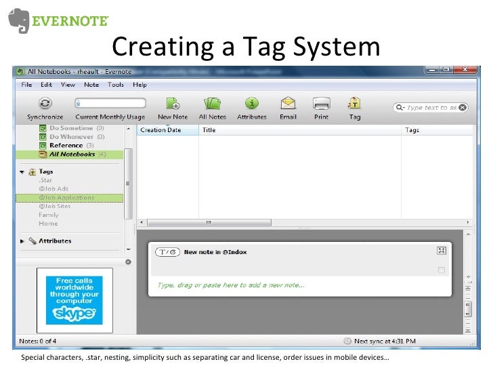493x370 pixels.
Task: Click the note editor vertical scrollbar thumb
Action: pos(468,308)
